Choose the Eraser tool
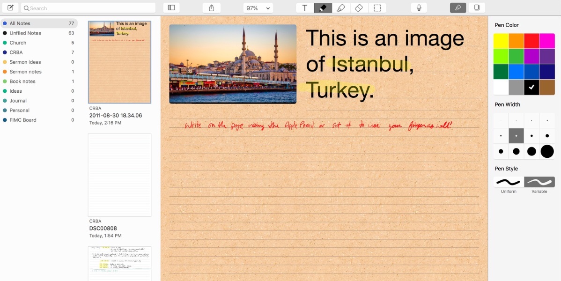Screen dimensions: 561x281 click(359, 8)
